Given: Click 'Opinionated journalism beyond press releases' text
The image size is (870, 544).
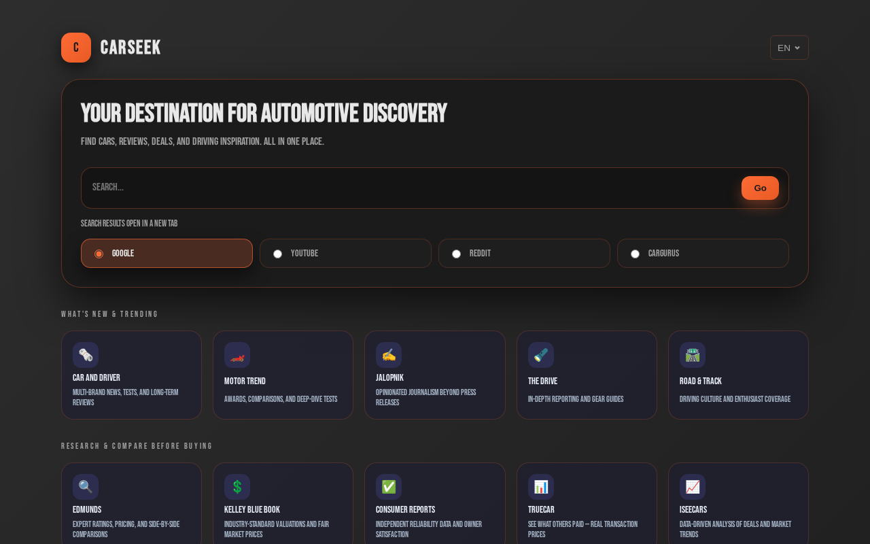Looking at the screenshot, I should point(426,398).
